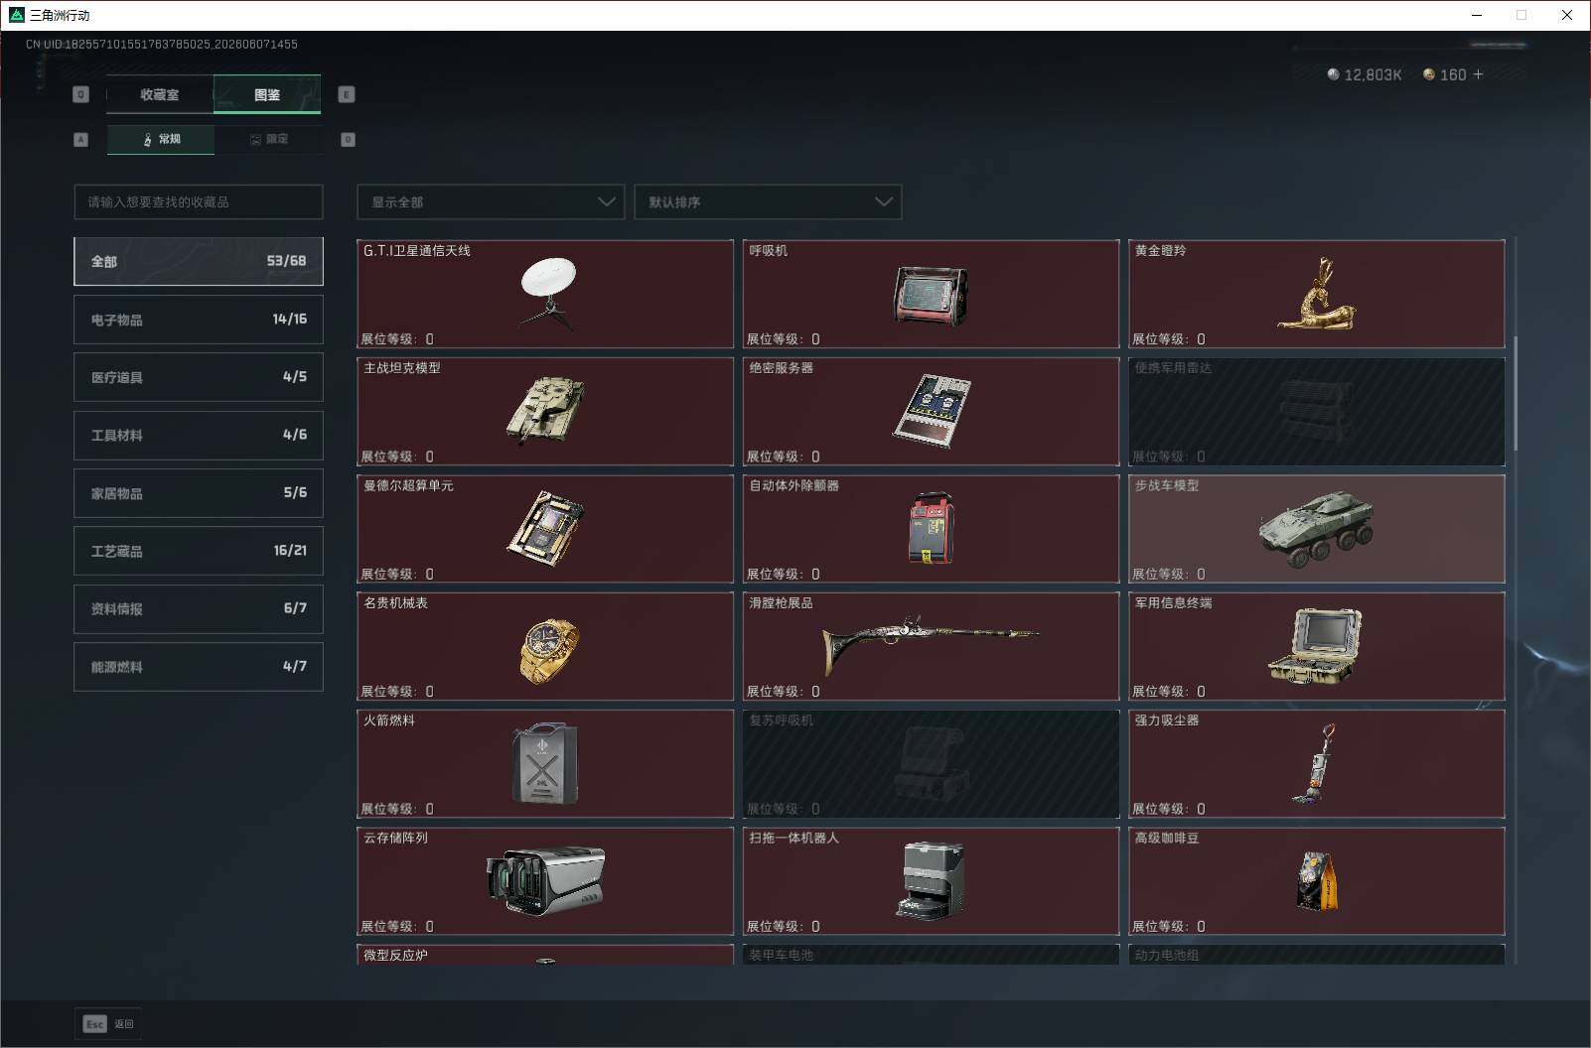Click the A key sub-tab shortcut icon
The image size is (1591, 1048).
81,140
